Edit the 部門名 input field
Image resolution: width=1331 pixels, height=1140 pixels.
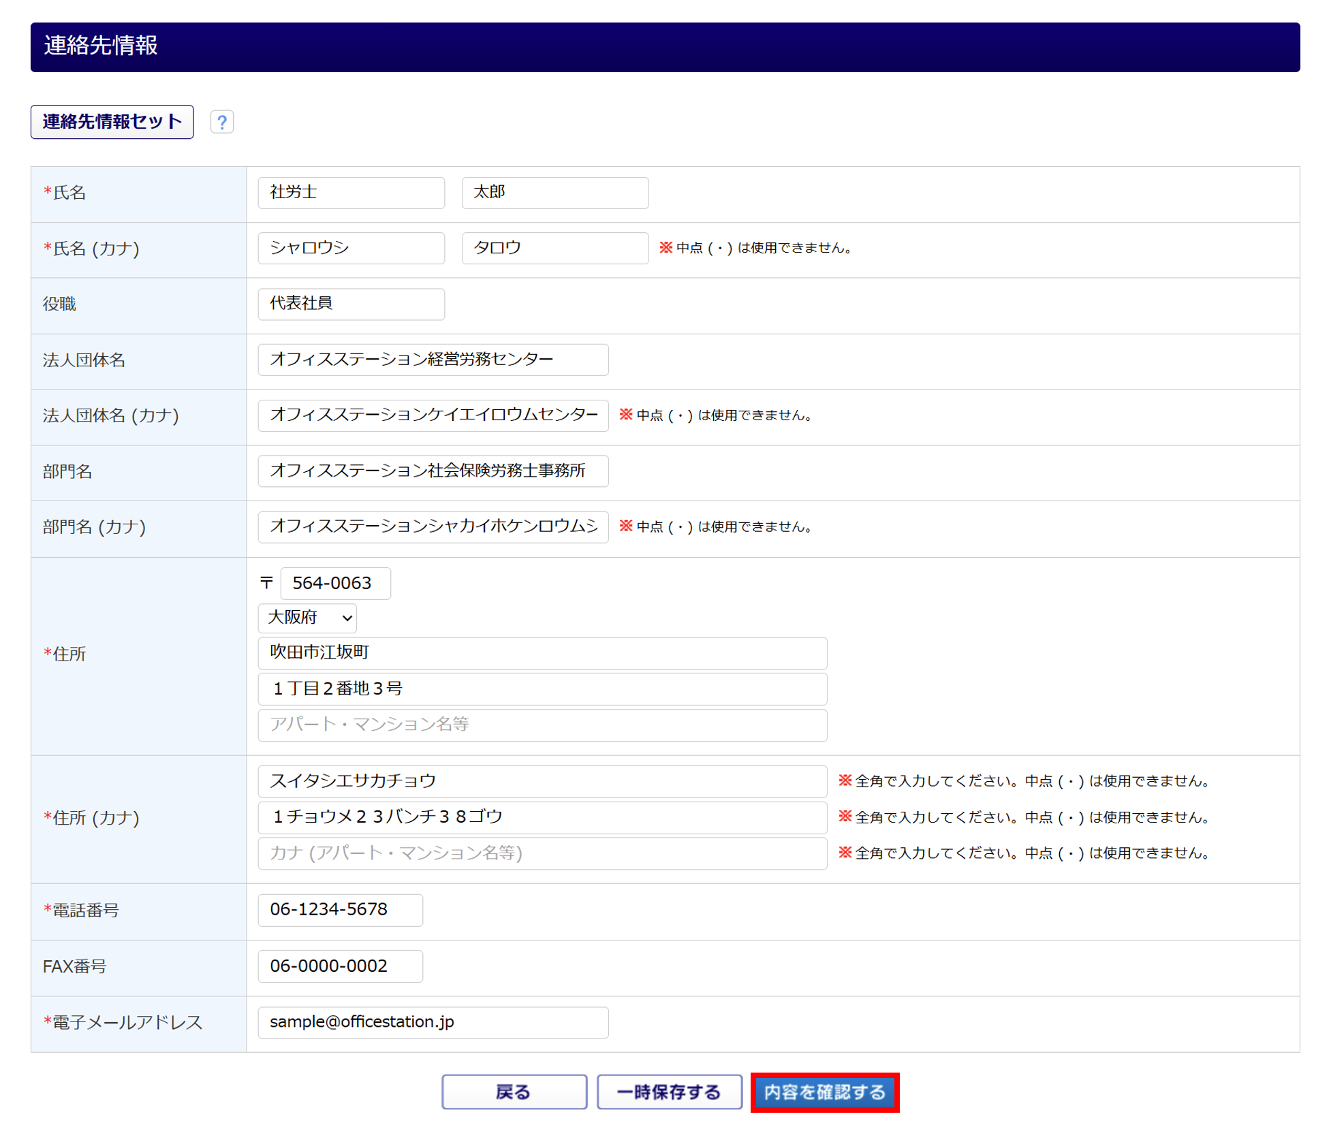(x=433, y=471)
